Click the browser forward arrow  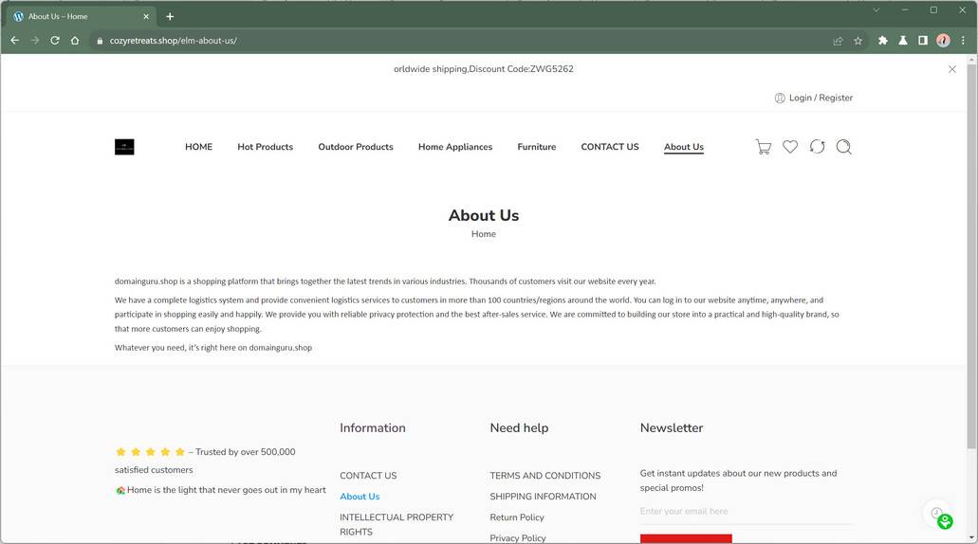coord(35,41)
